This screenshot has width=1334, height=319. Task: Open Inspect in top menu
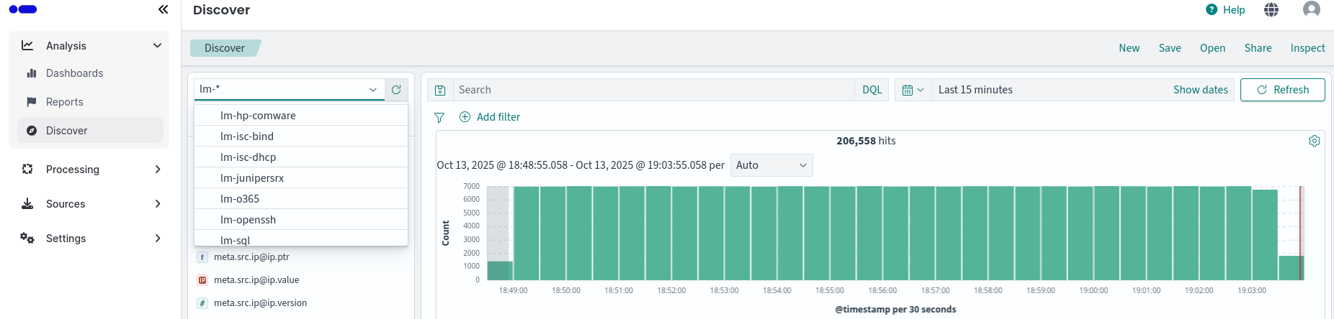1307,48
